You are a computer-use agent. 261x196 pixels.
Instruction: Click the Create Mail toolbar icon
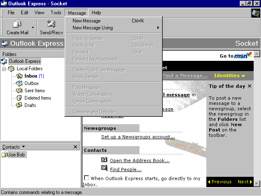pos(17,24)
